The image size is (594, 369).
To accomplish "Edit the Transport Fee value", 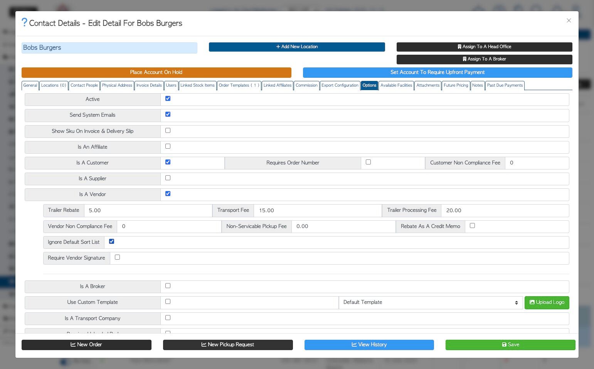I will coord(318,211).
